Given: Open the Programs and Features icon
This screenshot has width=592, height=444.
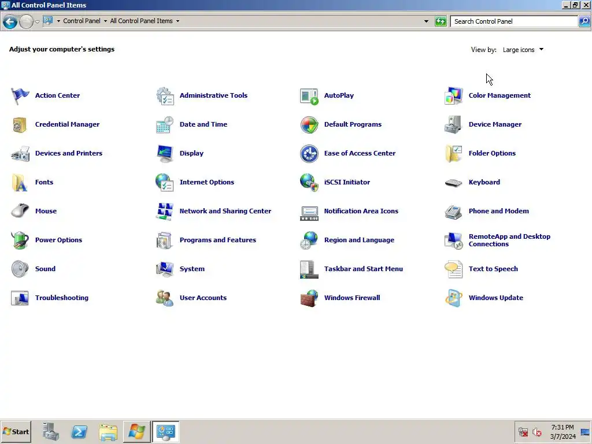Looking at the screenshot, I should click(165, 240).
